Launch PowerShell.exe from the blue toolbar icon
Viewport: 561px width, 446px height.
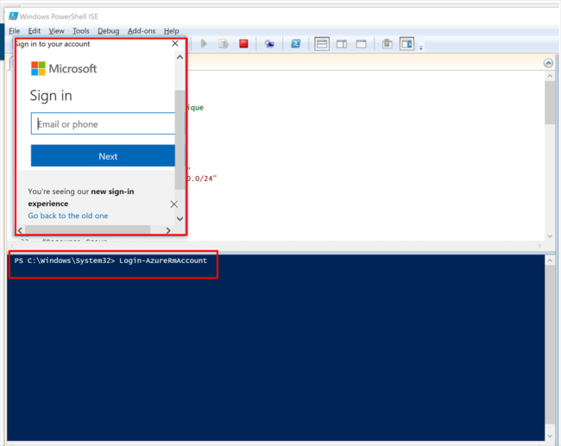pos(295,44)
